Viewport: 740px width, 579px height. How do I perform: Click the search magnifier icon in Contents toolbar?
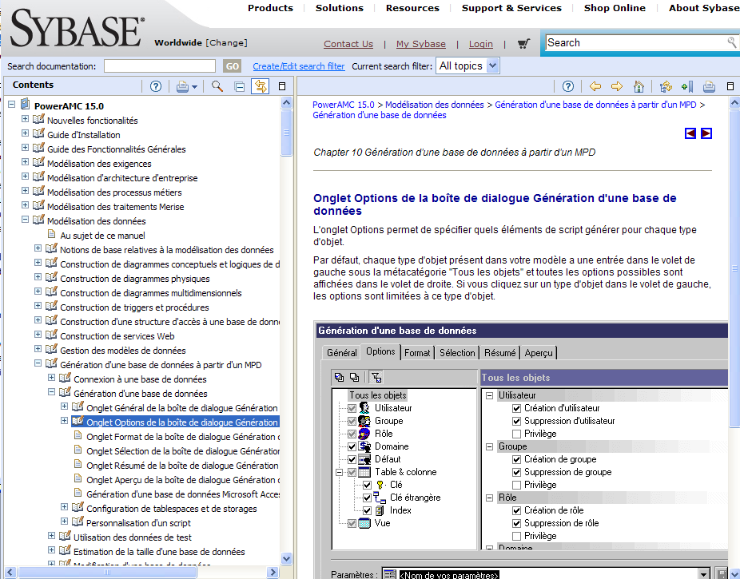pyautogui.click(x=217, y=86)
